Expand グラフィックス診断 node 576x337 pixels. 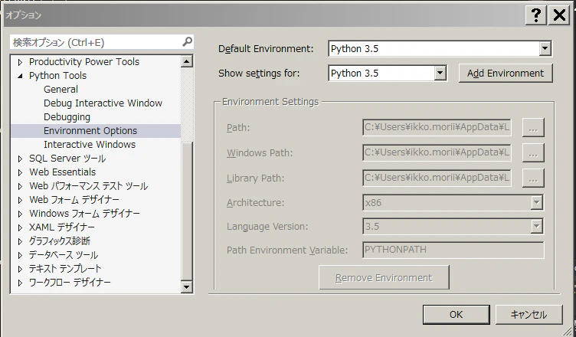(x=20, y=241)
